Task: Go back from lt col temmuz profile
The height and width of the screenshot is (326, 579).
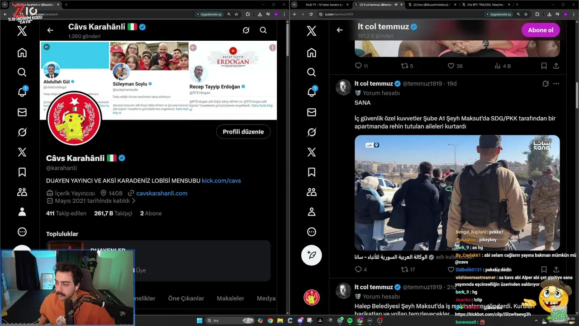Action: (x=340, y=30)
